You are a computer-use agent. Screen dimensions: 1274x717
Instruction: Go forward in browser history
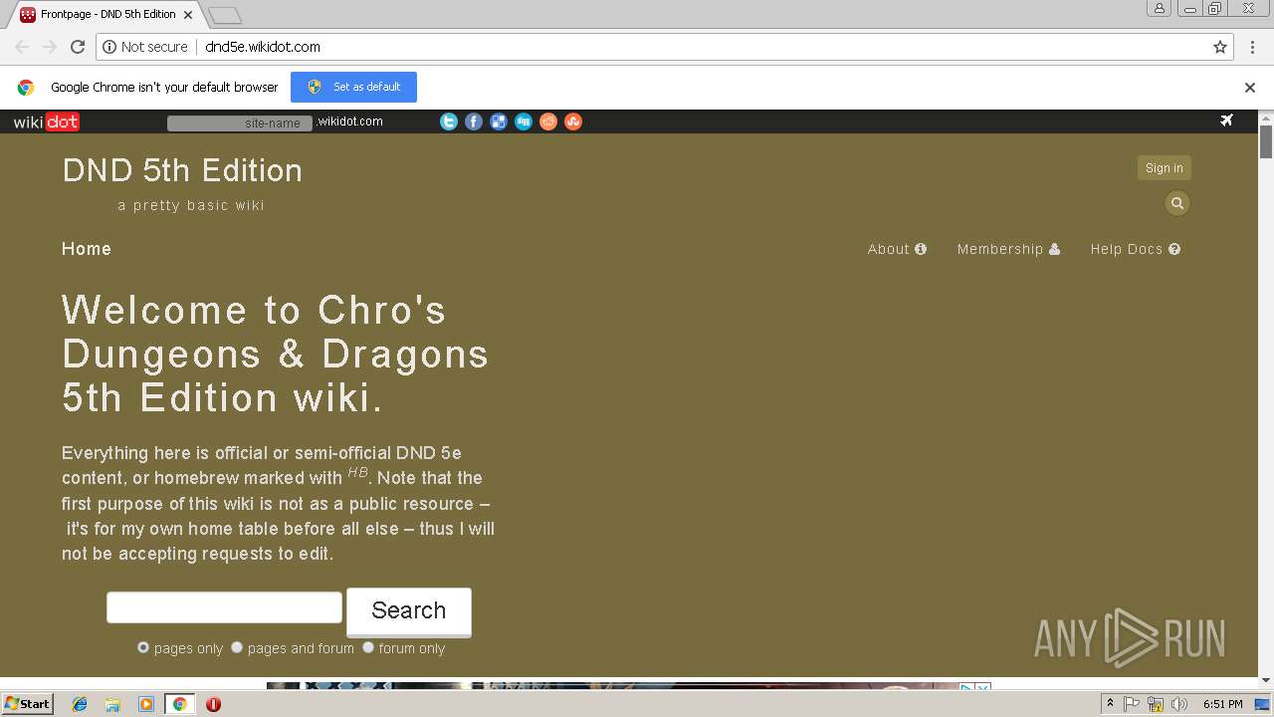pos(50,47)
